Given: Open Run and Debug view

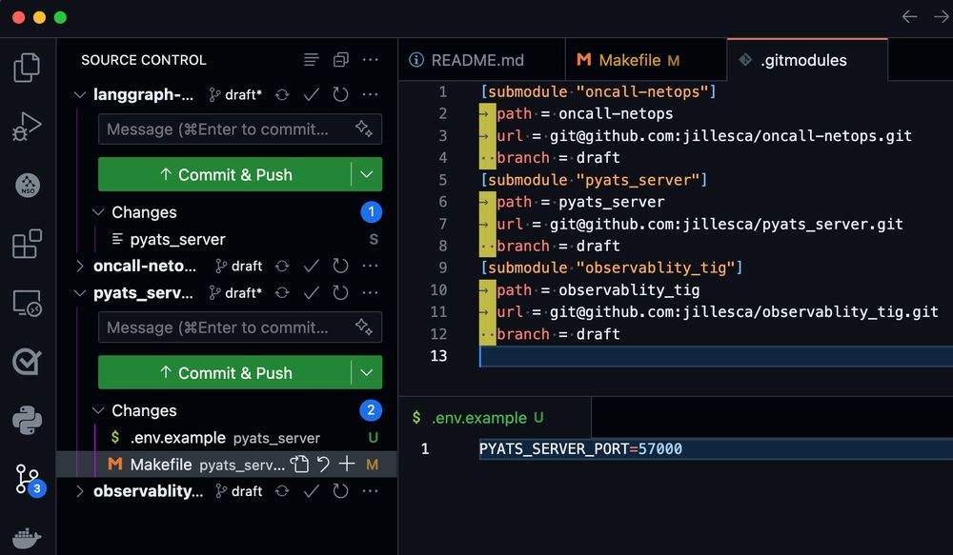Looking at the screenshot, I should 27,127.
